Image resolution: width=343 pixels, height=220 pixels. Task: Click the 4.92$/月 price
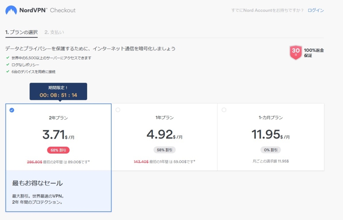[x=164, y=134]
